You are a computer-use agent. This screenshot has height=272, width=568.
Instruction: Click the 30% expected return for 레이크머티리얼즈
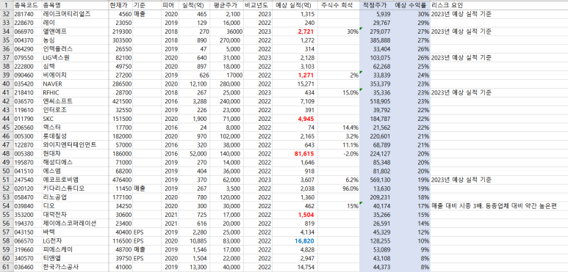[x=412, y=14]
